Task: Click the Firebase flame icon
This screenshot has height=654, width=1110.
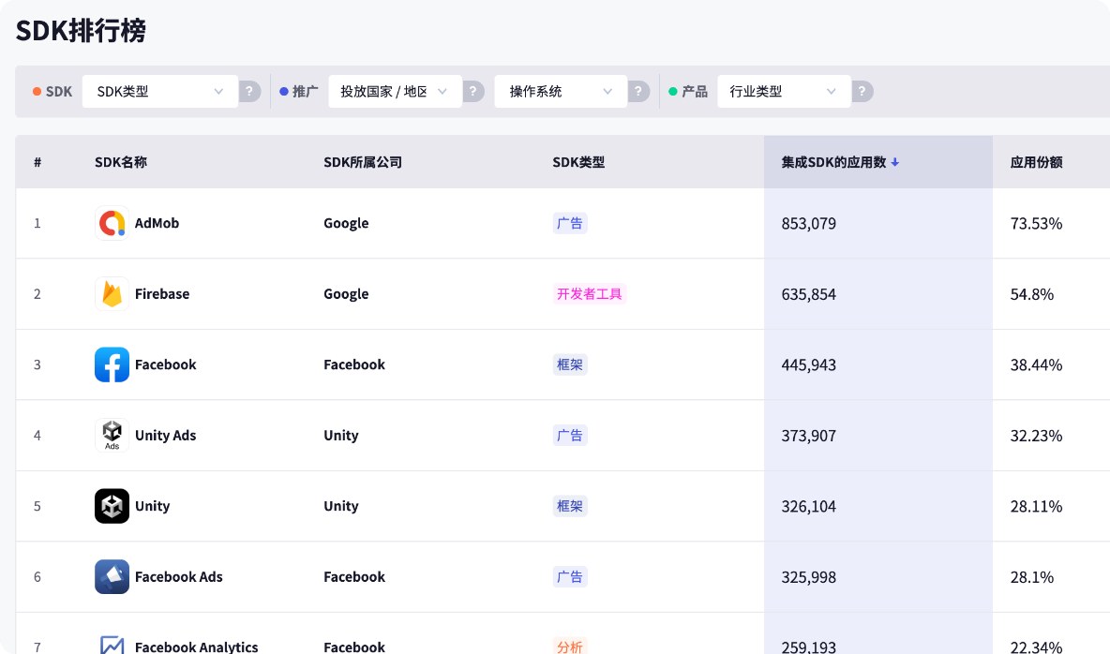Action: tap(112, 293)
